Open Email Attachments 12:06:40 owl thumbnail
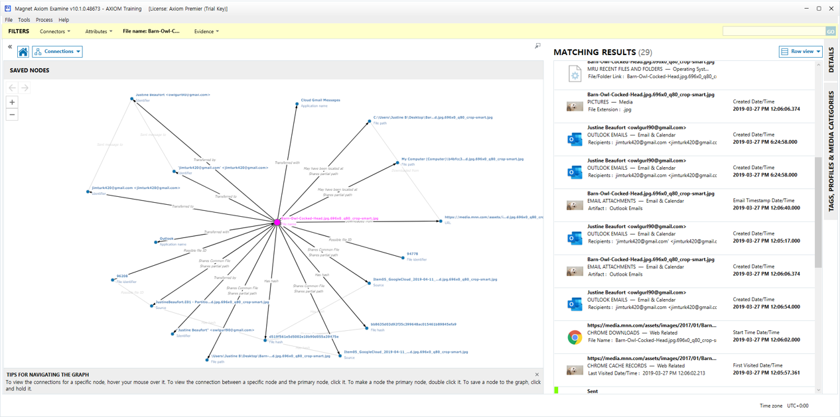Viewport: 840px width, 417px height. pyautogui.click(x=575, y=206)
